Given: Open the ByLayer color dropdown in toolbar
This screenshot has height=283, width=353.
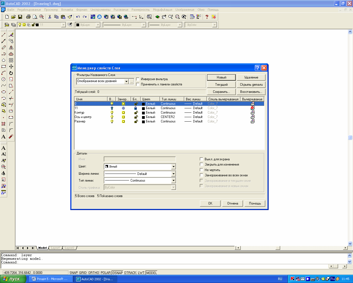Looking at the screenshot, I should point(98,25).
